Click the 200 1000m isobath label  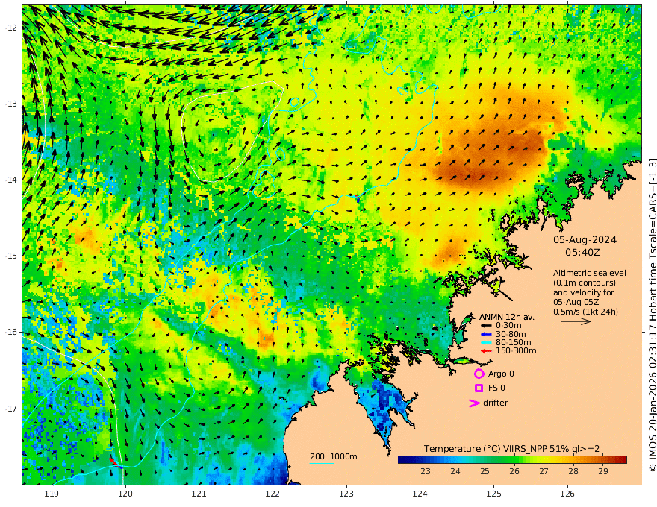point(334,456)
